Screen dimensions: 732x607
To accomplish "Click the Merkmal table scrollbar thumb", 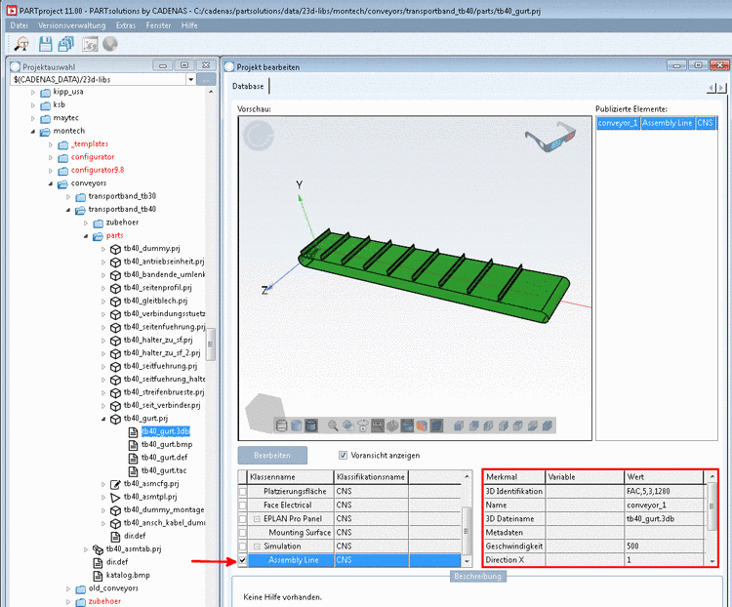I will (x=712, y=506).
